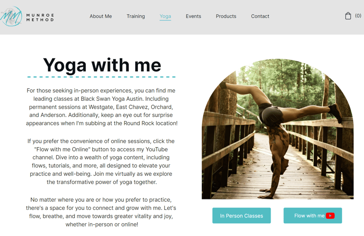Click the paragraph mentioning YouTube channel

click(101, 161)
